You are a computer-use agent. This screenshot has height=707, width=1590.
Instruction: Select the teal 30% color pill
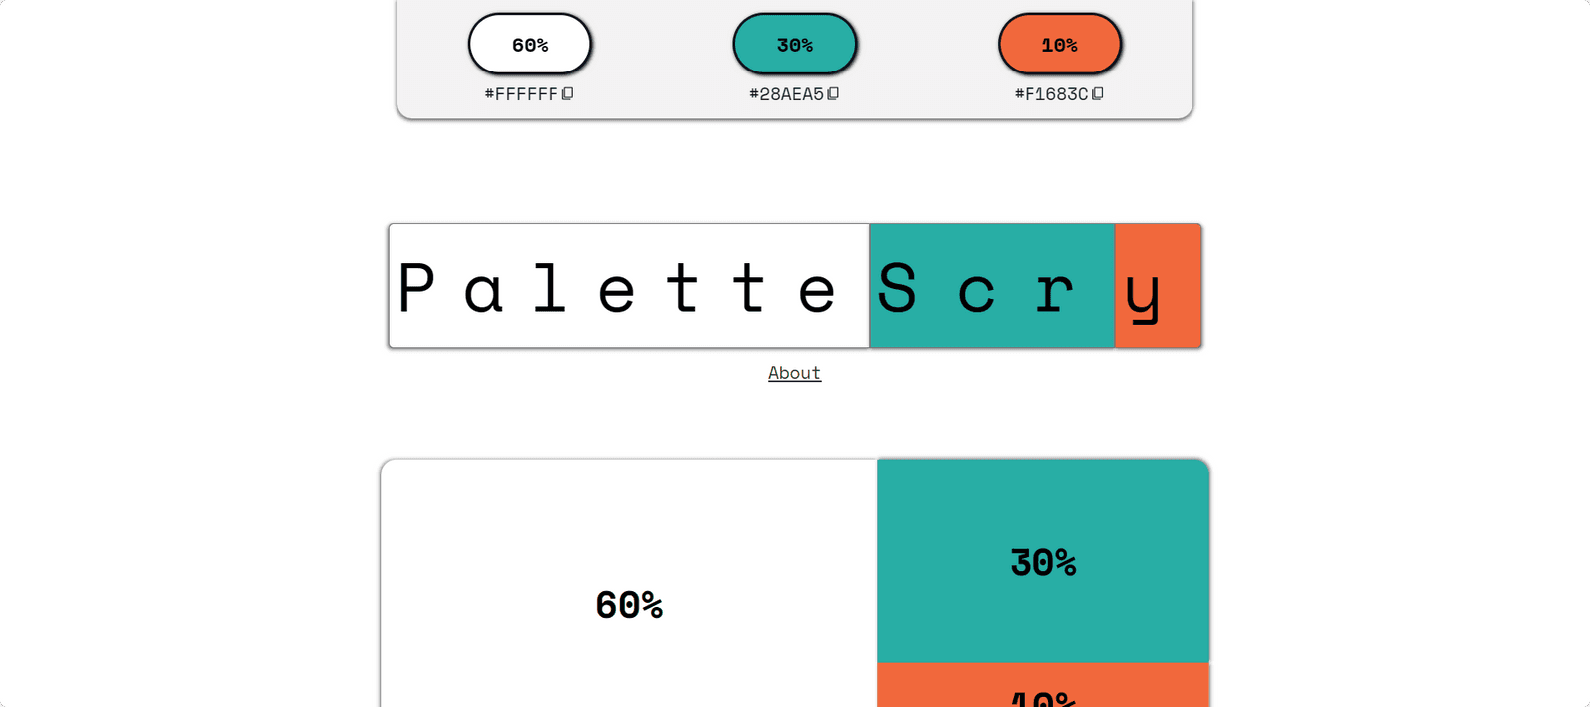click(x=795, y=45)
